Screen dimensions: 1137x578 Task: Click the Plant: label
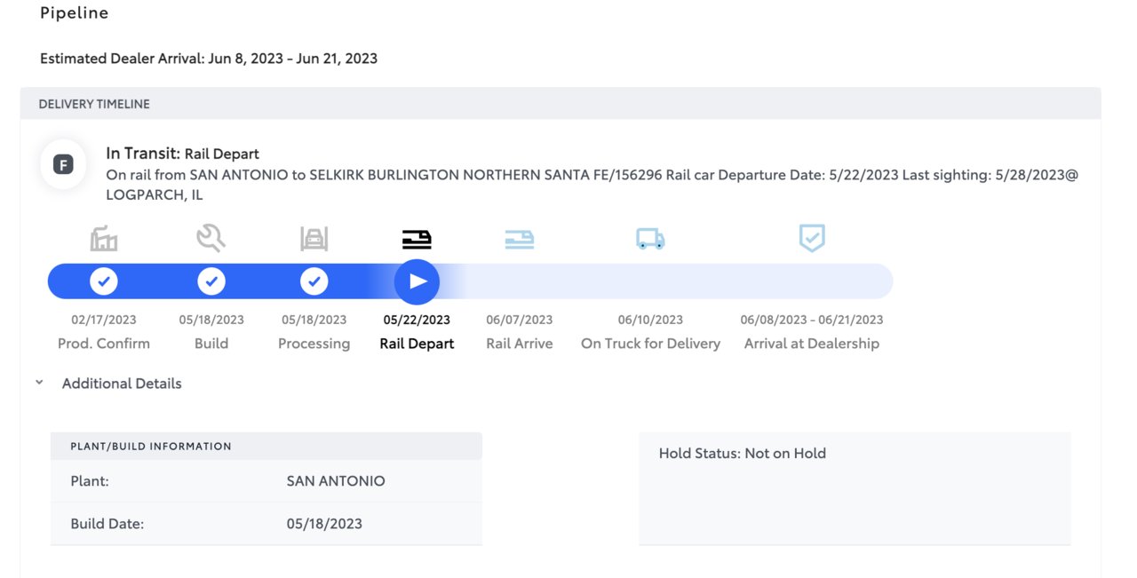pyautogui.click(x=90, y=481)
